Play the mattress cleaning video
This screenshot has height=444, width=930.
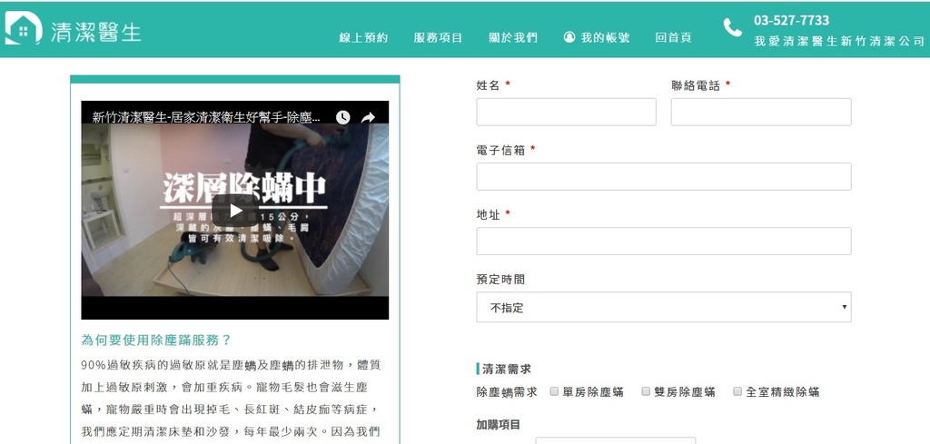[x=235, y=210]
